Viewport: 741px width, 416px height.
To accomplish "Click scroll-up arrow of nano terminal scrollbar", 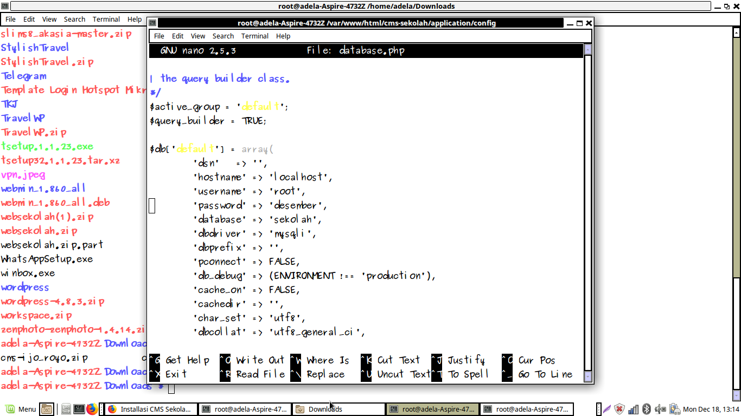I will click(588, 49).
